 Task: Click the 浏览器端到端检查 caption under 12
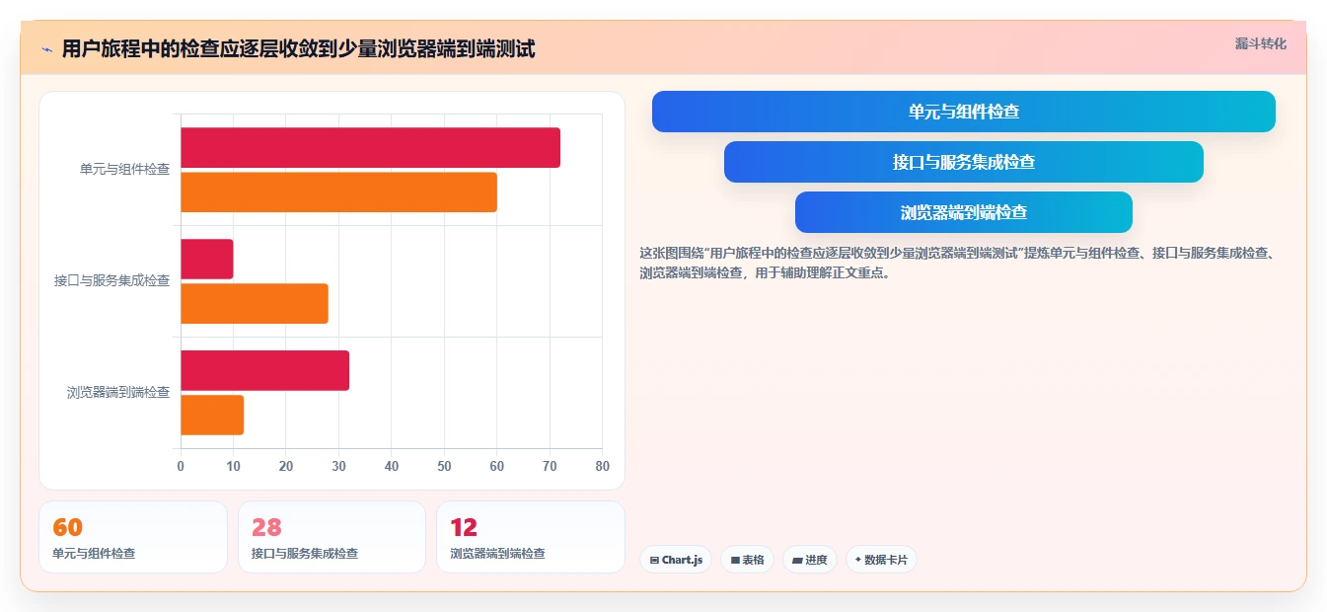point(497,554)
